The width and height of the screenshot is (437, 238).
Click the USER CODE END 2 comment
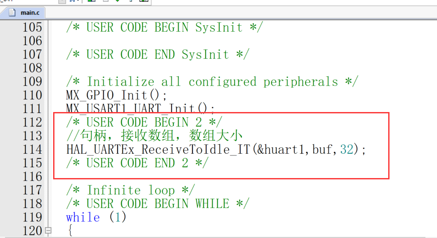(137, 163)
